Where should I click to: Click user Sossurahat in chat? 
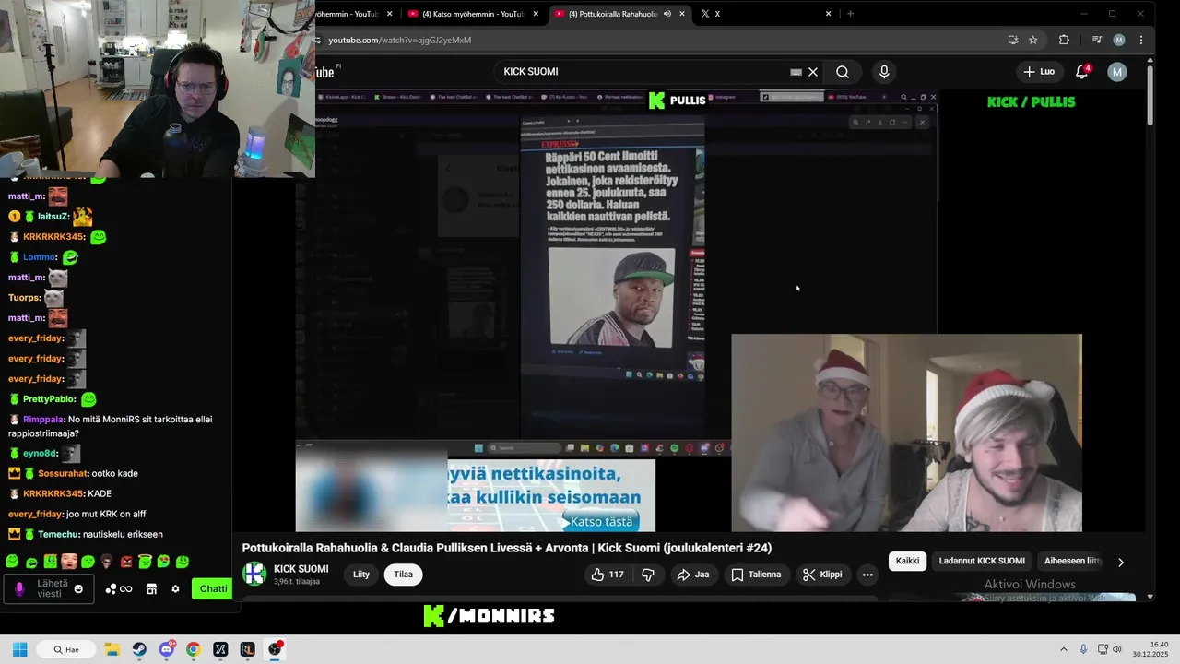coord(64,473)
